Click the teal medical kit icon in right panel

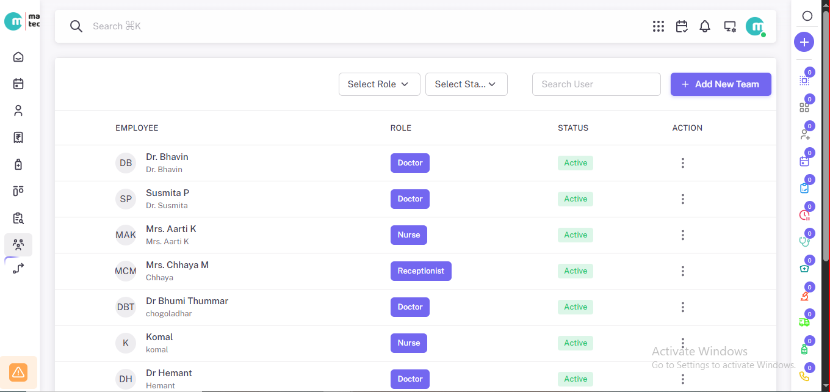coord(804,269)
